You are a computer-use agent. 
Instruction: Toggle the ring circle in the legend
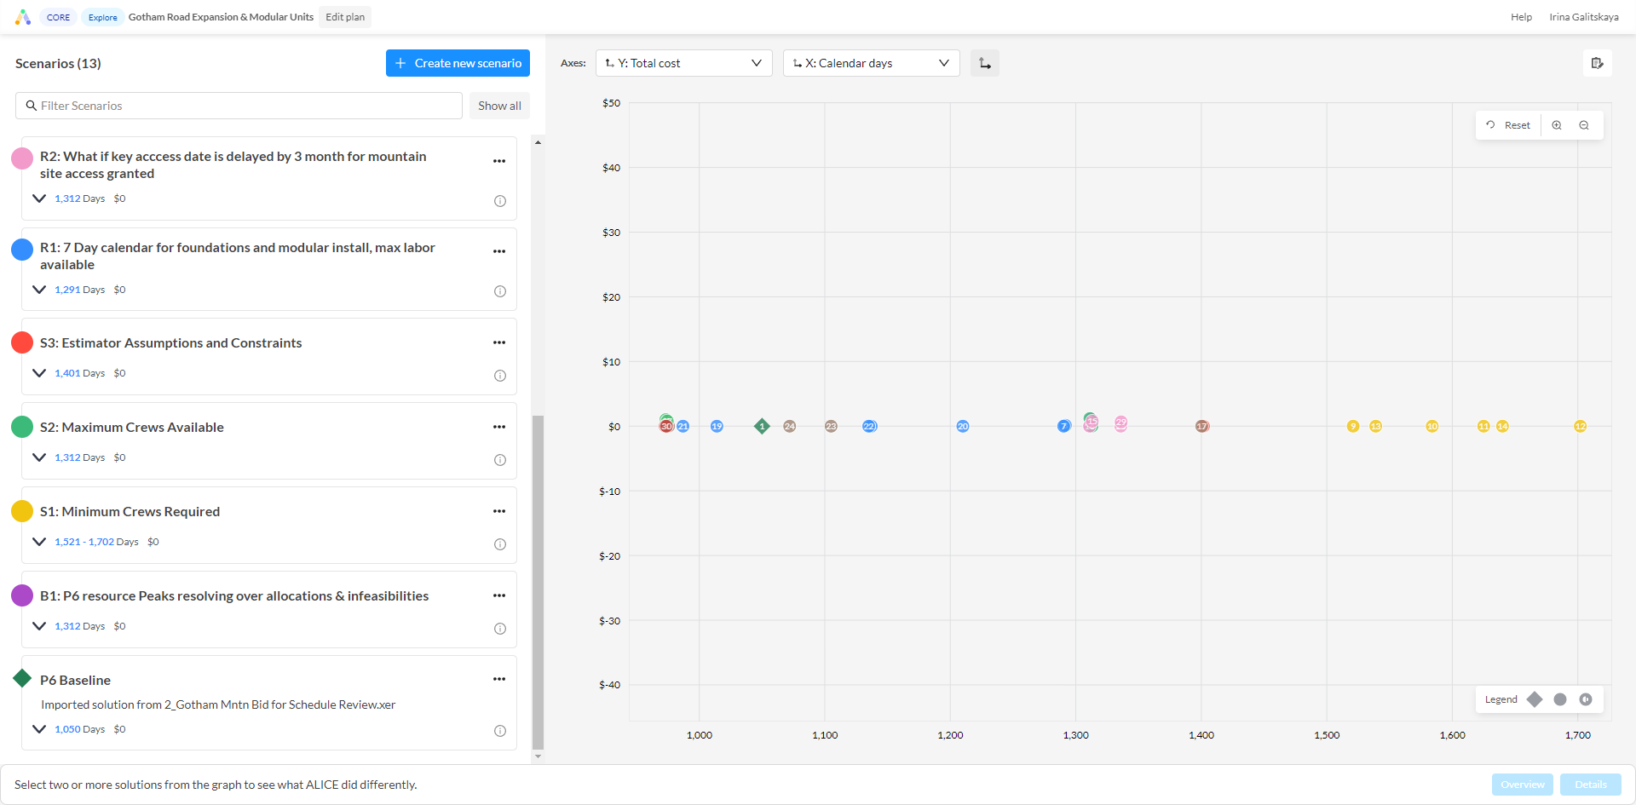1586,699
